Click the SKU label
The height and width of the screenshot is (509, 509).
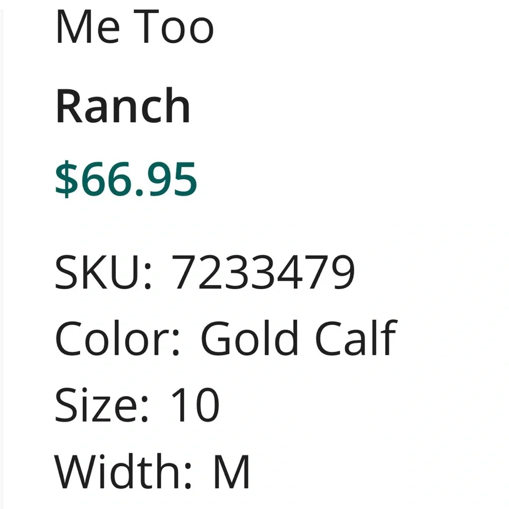pos(103,272)
